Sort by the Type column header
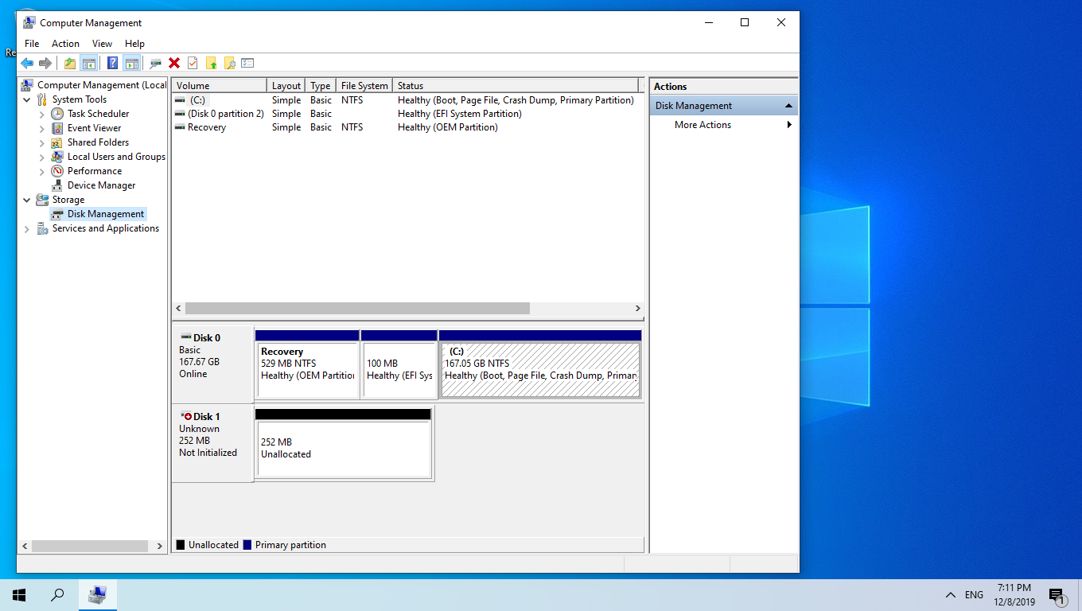Screen dimensions: 1082x611 (x=321, y=86)
